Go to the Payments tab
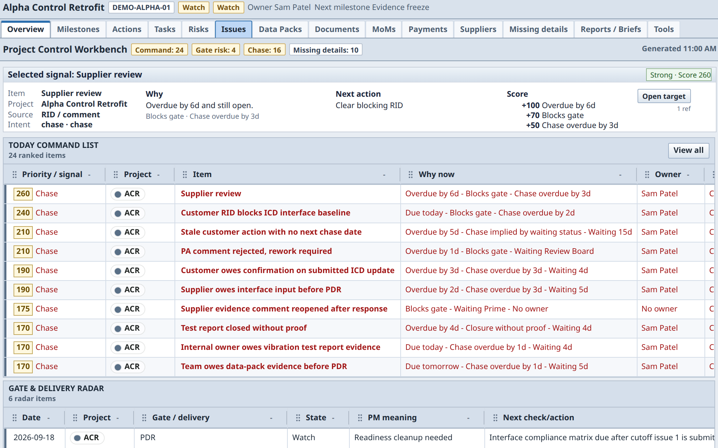The width and height of the screenshot is (718, 448). click(428, 29)
